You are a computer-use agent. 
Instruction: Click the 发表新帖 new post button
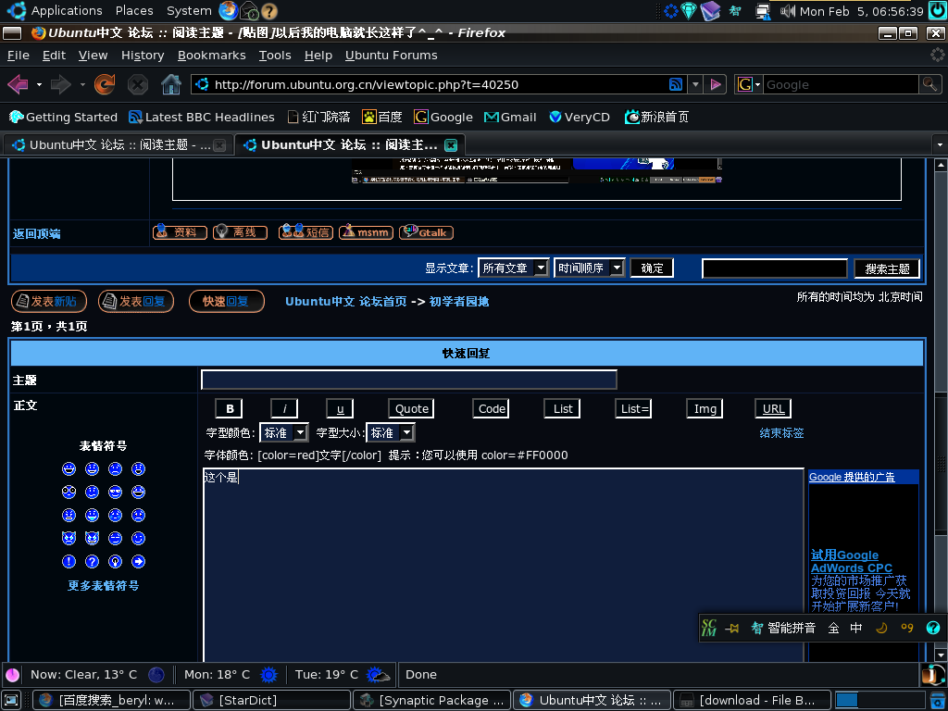click(49, 301)
